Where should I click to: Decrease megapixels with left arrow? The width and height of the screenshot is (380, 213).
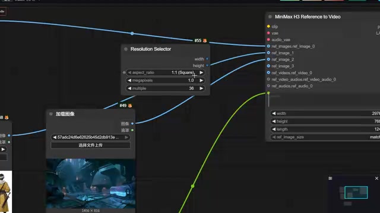129,80
